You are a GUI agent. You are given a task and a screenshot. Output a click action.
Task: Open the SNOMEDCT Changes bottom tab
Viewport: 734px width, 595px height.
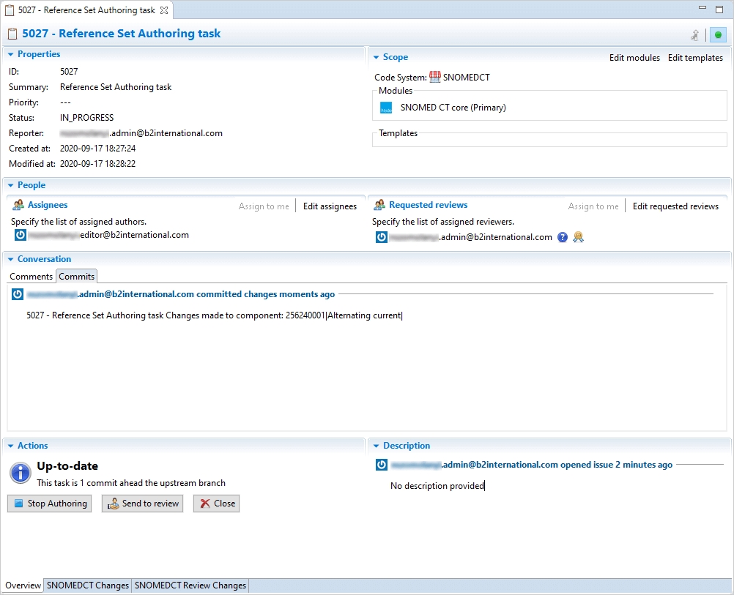click(x=88, y=585)
